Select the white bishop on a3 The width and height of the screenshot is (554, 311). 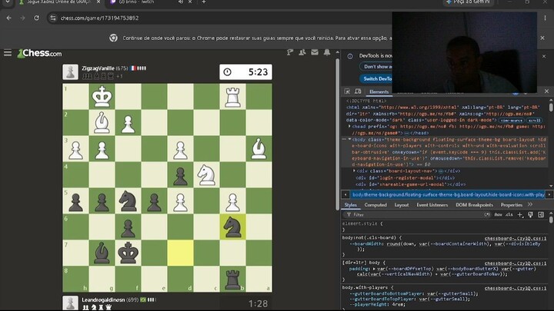tap(259, 148)
